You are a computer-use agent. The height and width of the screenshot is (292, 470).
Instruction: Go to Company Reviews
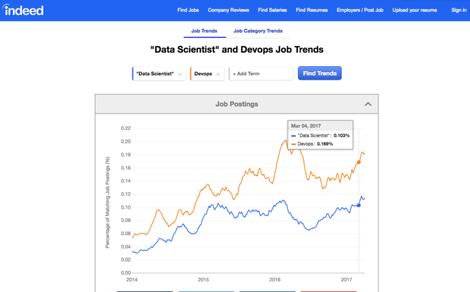[x=227, y=10]
